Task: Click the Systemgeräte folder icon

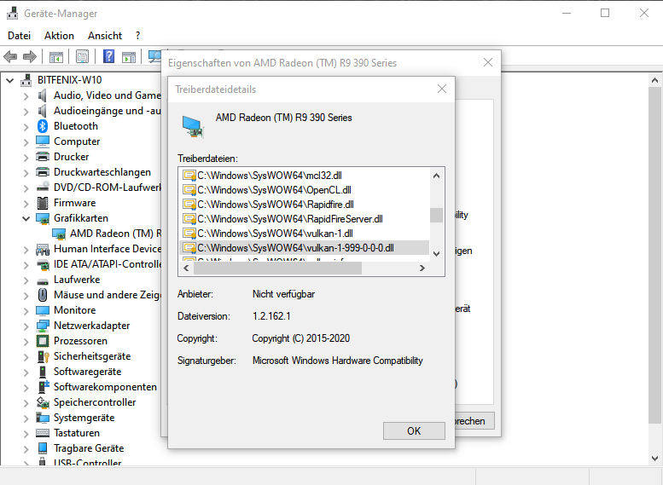Action: coord(43,418)
